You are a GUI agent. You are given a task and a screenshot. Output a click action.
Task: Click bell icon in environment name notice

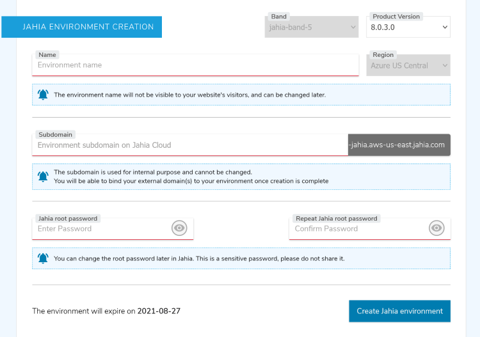click(43, 95)
